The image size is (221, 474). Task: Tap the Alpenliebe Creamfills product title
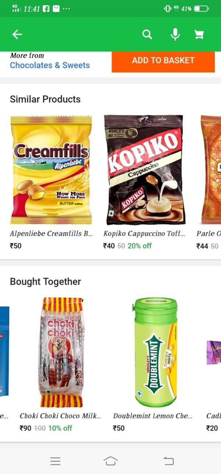click(x=51, y=234)
